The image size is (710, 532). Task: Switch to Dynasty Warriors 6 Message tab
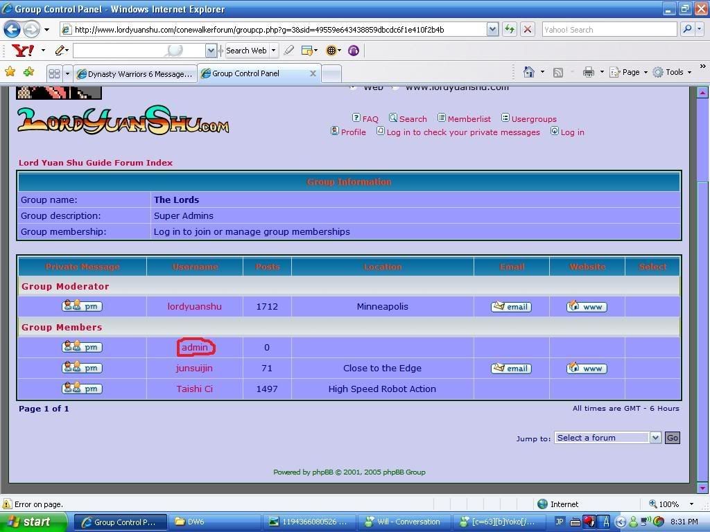[x=135, y=73]
